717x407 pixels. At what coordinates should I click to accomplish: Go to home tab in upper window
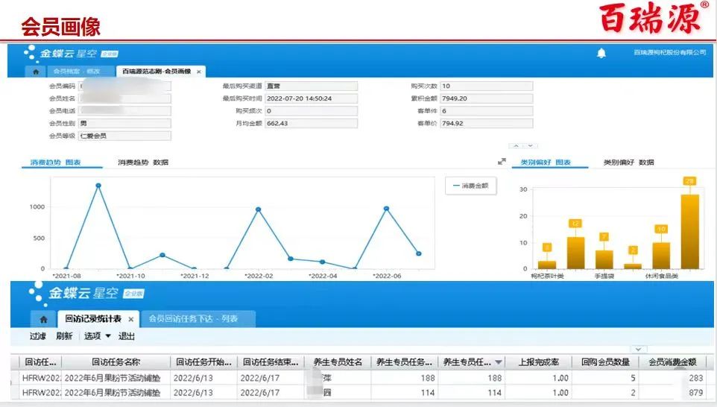36,72
